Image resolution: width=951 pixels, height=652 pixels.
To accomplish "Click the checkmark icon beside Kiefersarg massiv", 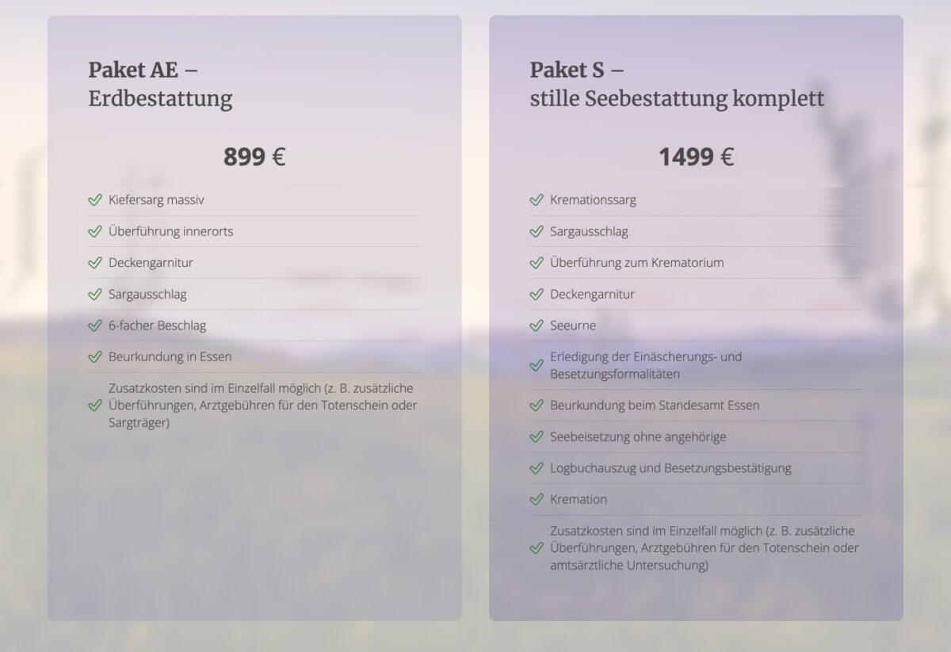I will click(x=95, y=200).
